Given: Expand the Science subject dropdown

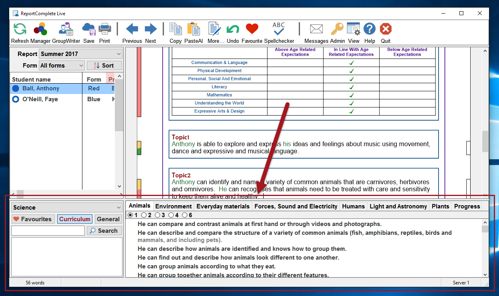Looking at the screenshot, I should pos(67,207).
